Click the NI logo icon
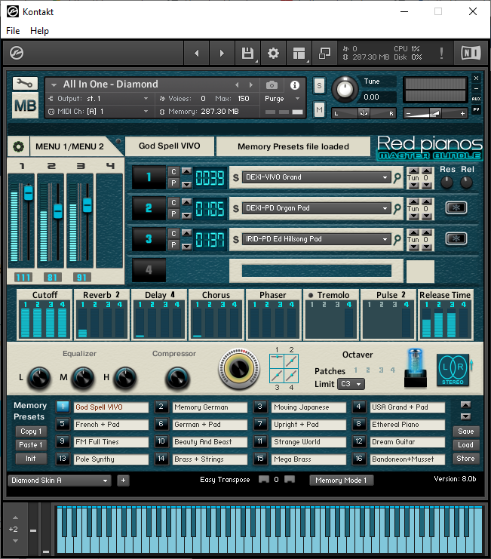 tap(471, 53)
